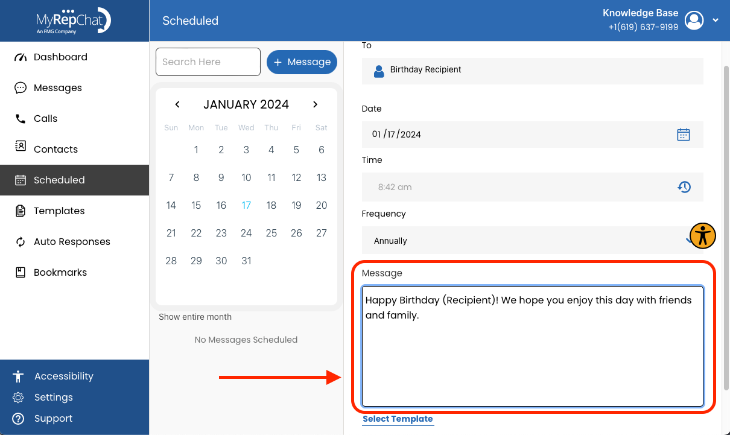Click the time history clock icon
This screenshot has height=435, width=730.
[684, 187]
